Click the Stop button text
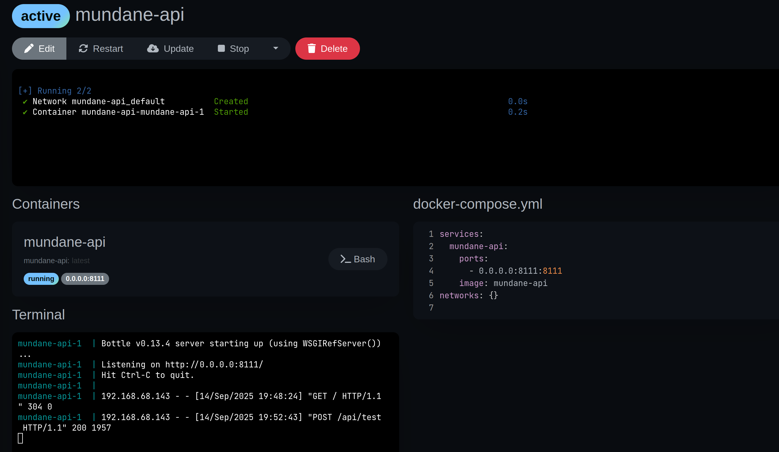Image resolution: width=779 pixels, height=452 pixels. click(x=239, y=49)
